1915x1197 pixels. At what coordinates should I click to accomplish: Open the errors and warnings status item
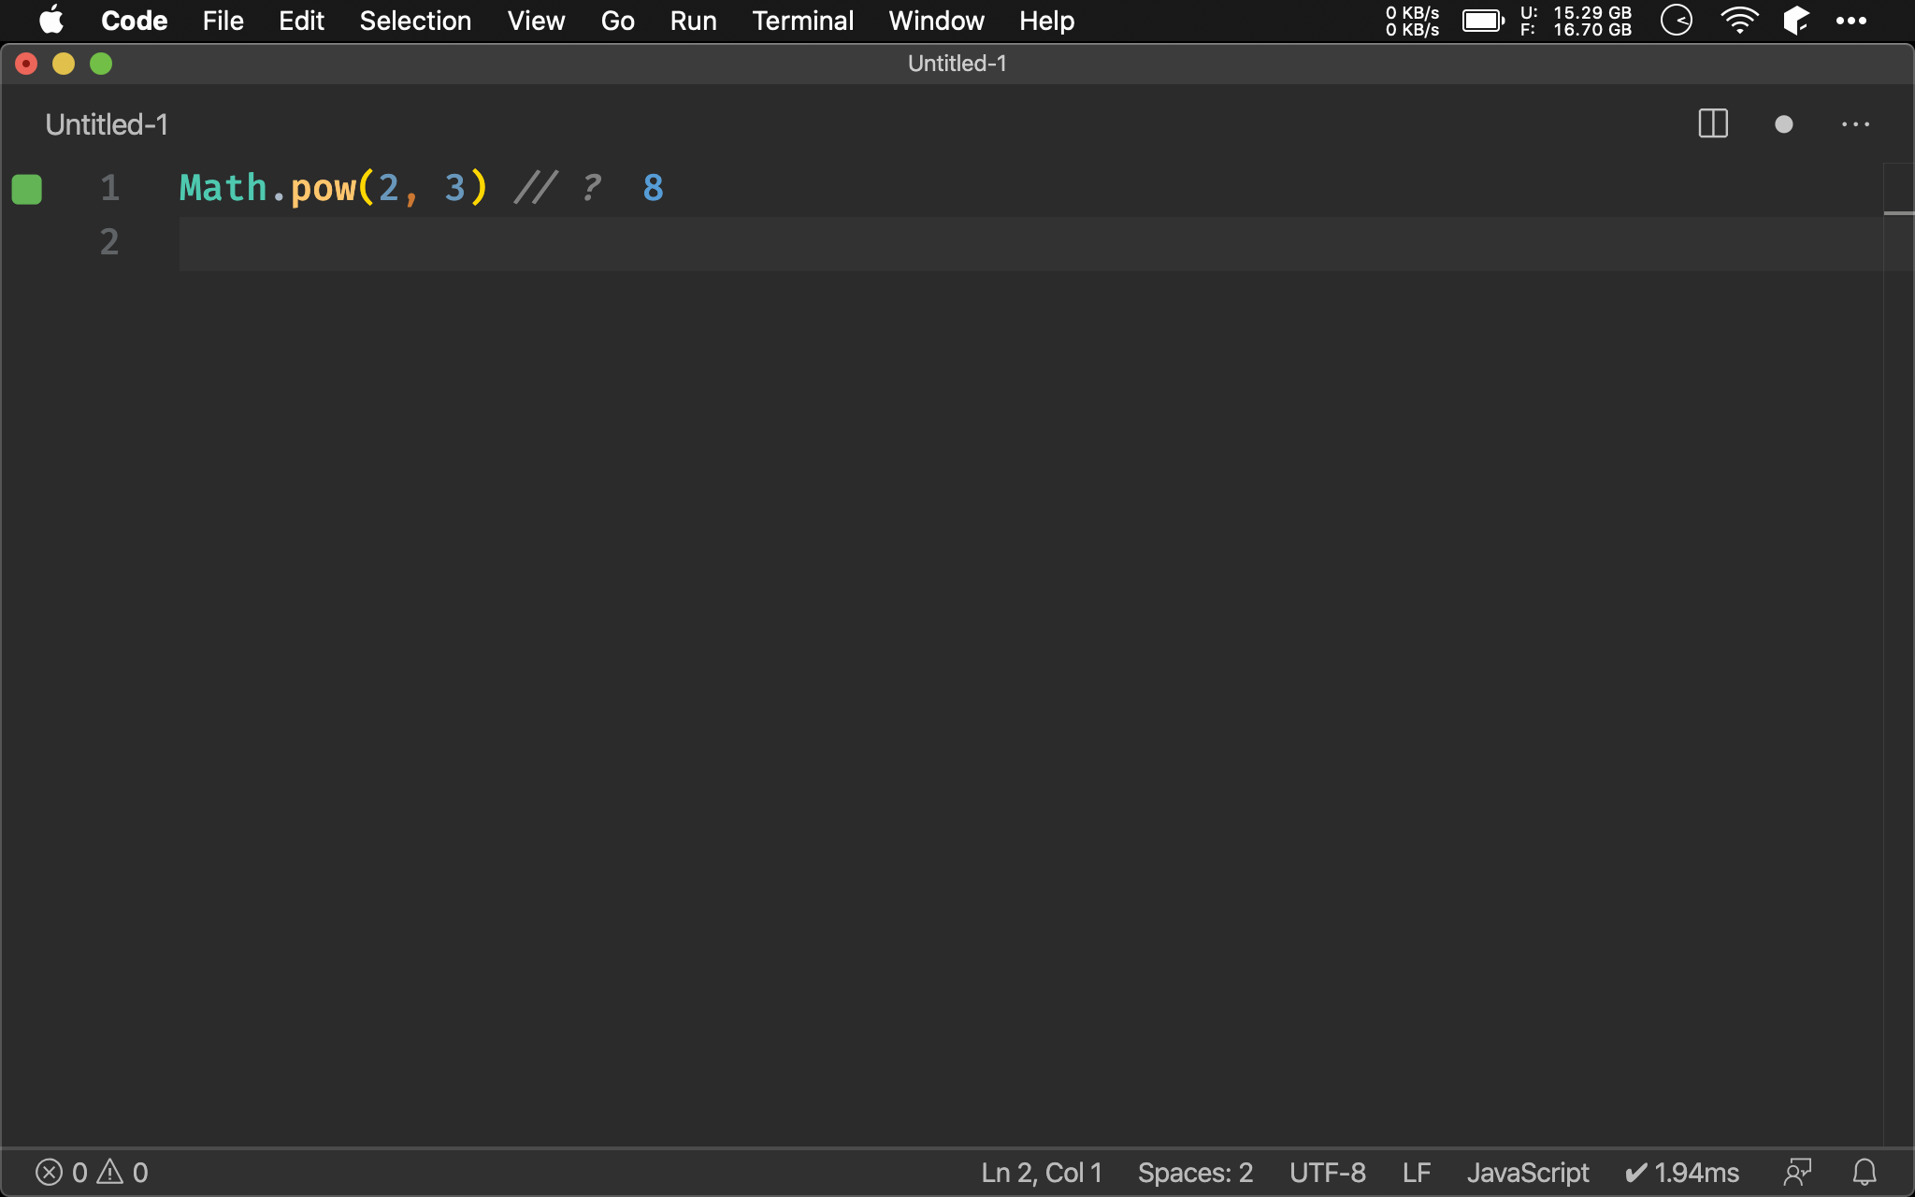pos(92,1172)
